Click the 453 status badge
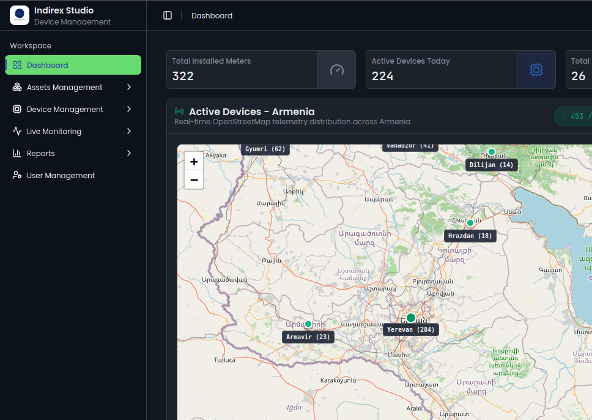 tap(573, 116)
